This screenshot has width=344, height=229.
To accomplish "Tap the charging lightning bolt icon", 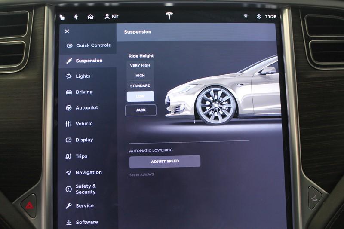I will click(x=76, y=17).
